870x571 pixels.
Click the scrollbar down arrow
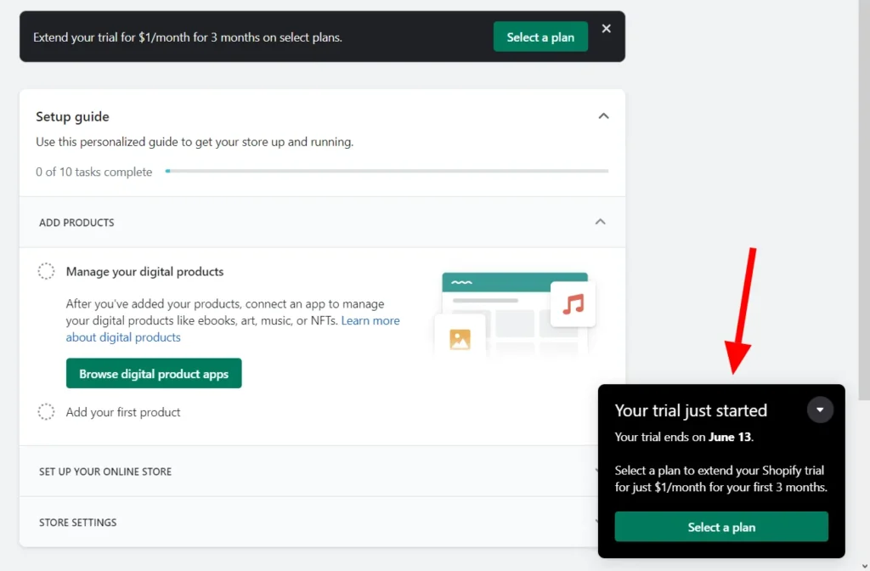(x=864, y=566)
